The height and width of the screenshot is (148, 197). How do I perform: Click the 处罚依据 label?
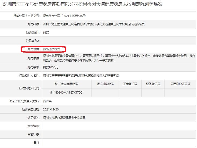(x=34, y=58)
